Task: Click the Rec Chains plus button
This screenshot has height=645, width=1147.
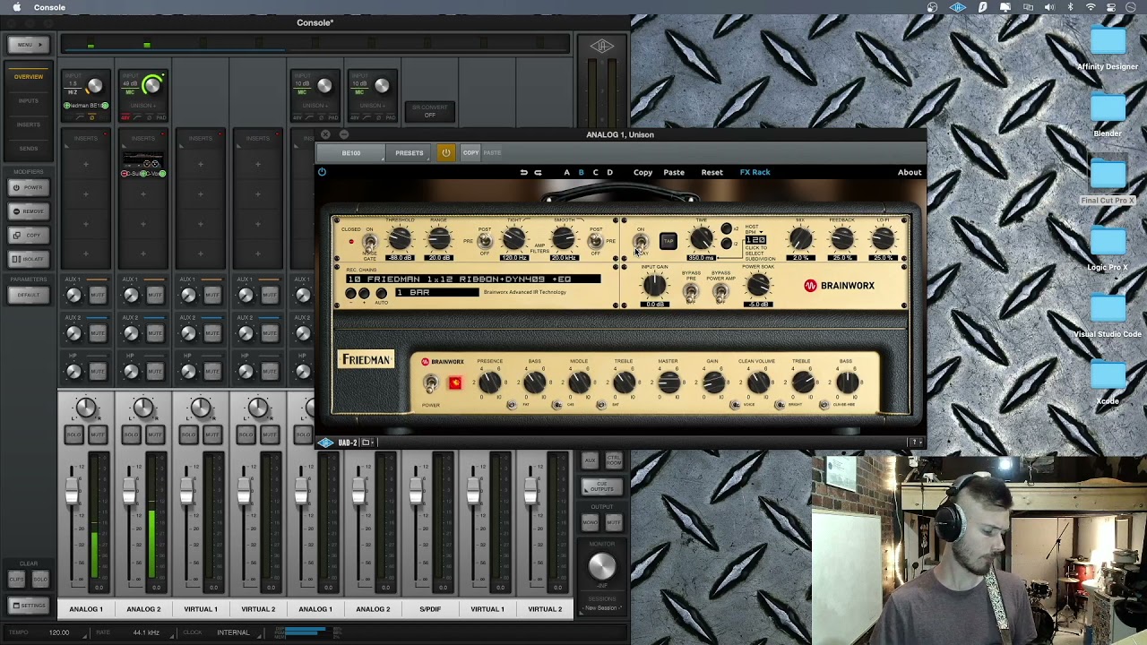Action: [x=366, y=294]
